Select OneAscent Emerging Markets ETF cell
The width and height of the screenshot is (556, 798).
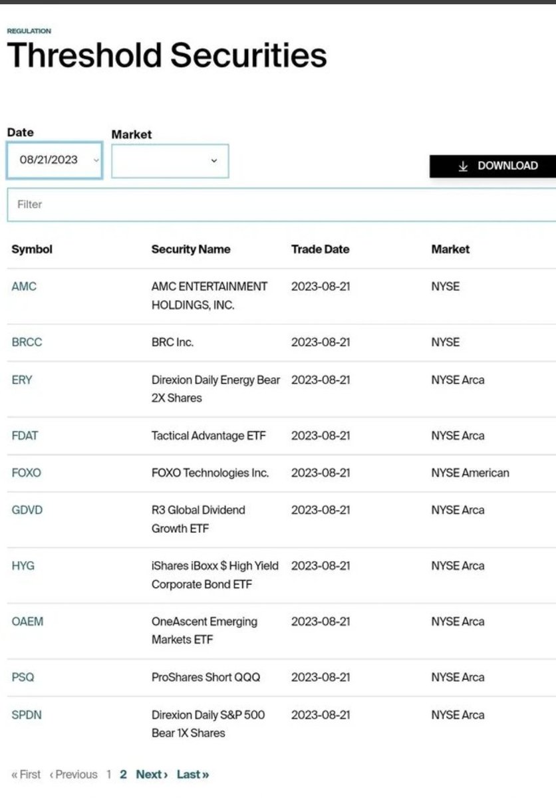point(204,631)
